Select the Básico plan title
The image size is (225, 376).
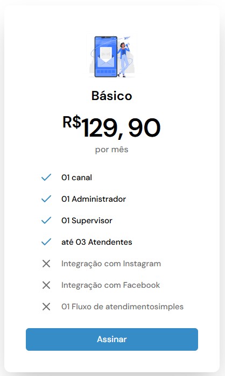coord(112,96)
